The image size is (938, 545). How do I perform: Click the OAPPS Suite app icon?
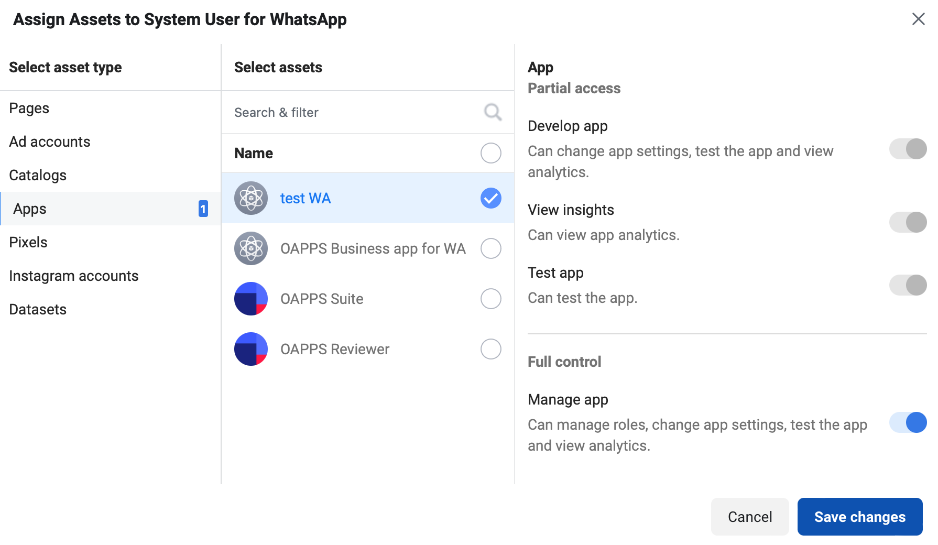point(251,299)
